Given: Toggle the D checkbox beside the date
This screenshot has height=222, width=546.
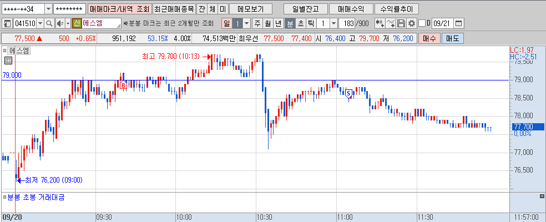Looking at the screenshot, I should [422, 23].
